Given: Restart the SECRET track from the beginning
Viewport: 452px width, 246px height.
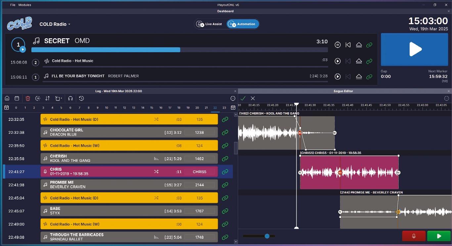Looking at the screenshot, I should [348, 45].
